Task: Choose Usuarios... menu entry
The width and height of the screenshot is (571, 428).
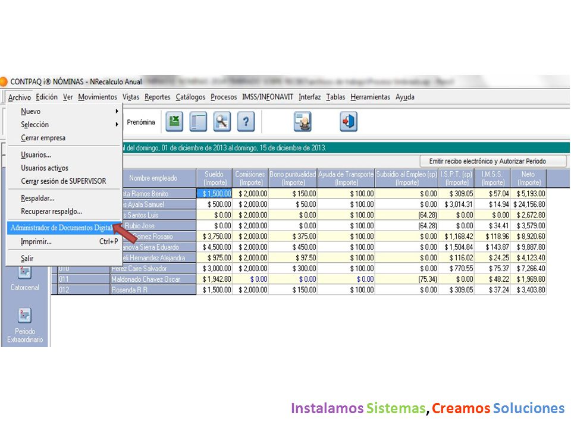Action: (64, 155)
